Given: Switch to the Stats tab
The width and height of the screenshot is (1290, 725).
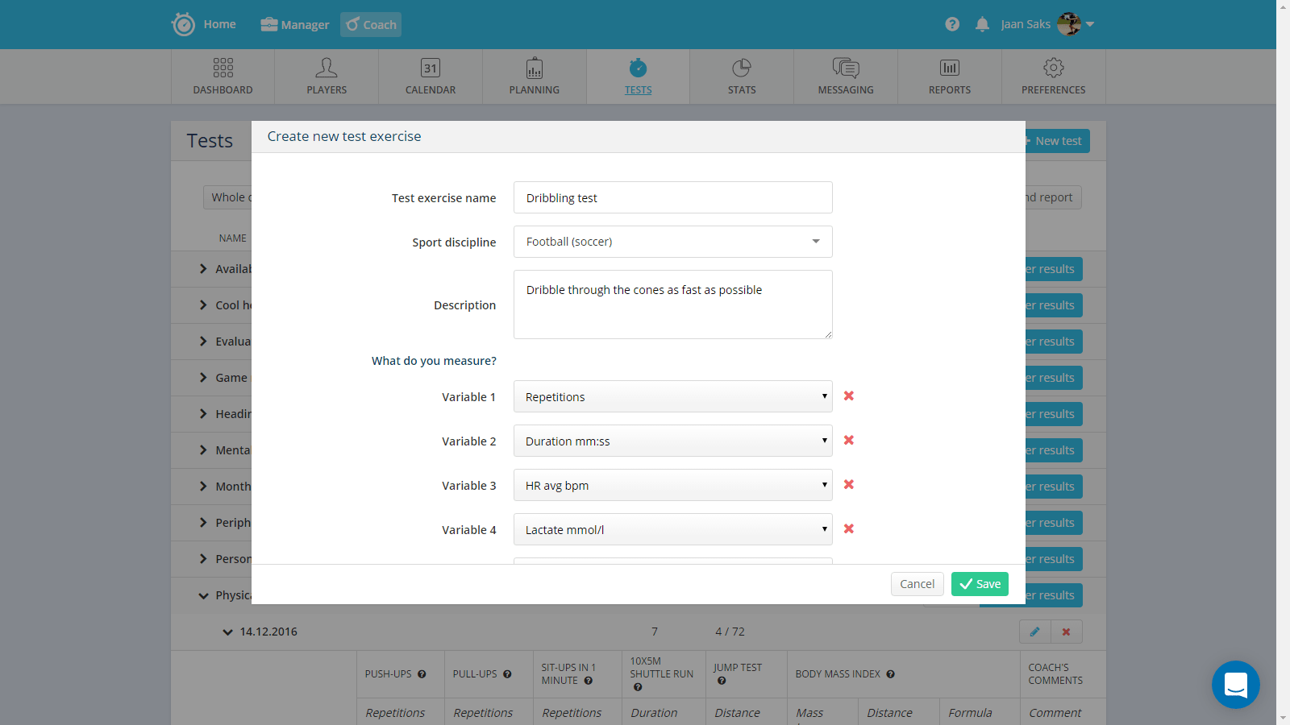Looking at the screenshot, I should coord(742,77).
